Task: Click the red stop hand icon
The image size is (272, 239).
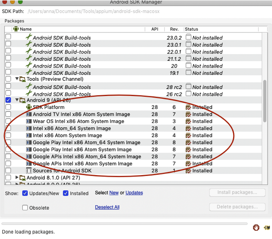Action: click(256, 227)
